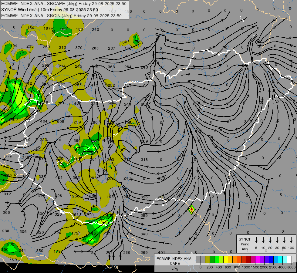Click the map value 299
The image size is (297, 273).
[x=46, y=65]
